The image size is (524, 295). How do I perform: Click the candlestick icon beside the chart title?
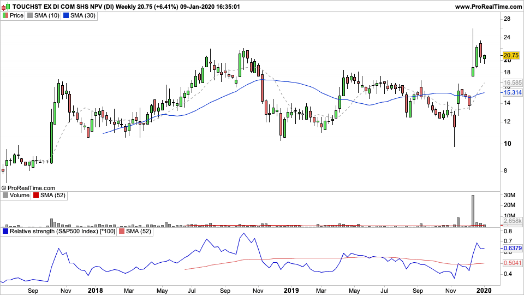[7, 7]
